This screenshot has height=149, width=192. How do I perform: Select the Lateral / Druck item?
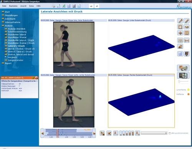coord(16,46)
